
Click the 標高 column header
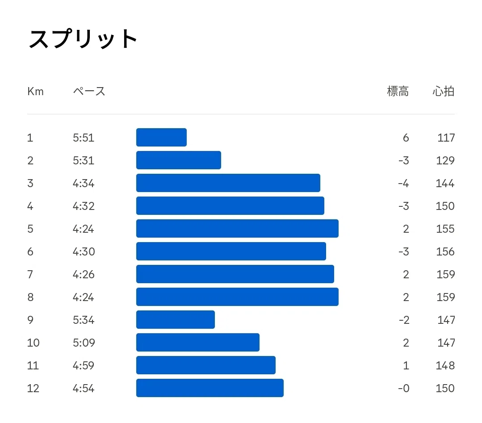(398, 91)
